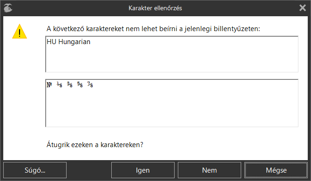Select the HU Hungarian keyboard layout entry
This screenshot has width=311, height=181.
[x=68, y=42]
